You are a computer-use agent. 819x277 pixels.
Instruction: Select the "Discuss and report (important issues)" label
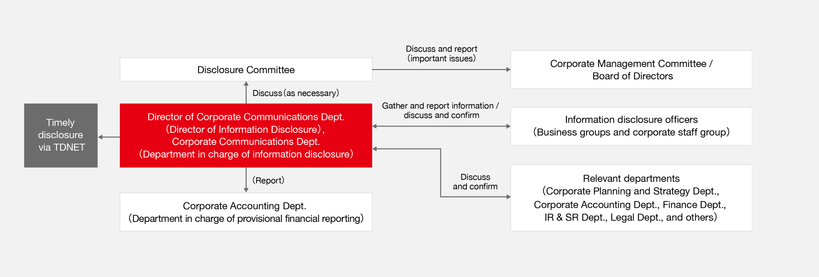point(441,54)
